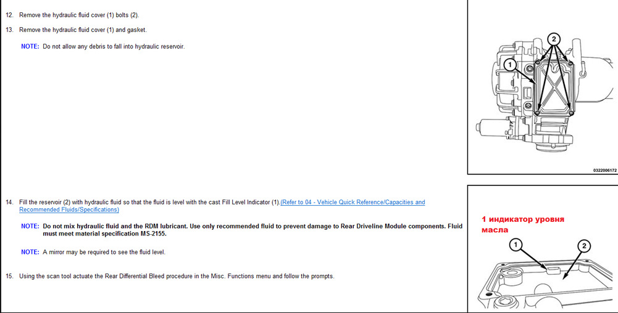Click the X-shaped cover plate in diagram
Viewport: 618px width, 313px height.
coord(554,87)
